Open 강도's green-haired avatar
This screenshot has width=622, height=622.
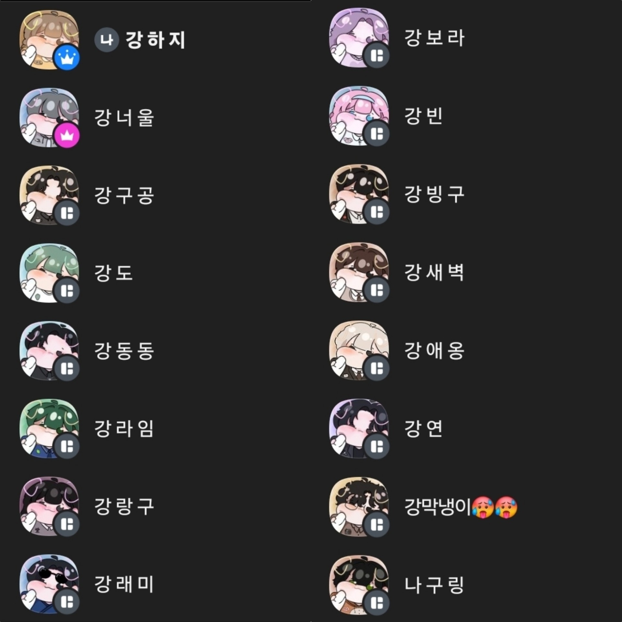click(x=49, y=273)
